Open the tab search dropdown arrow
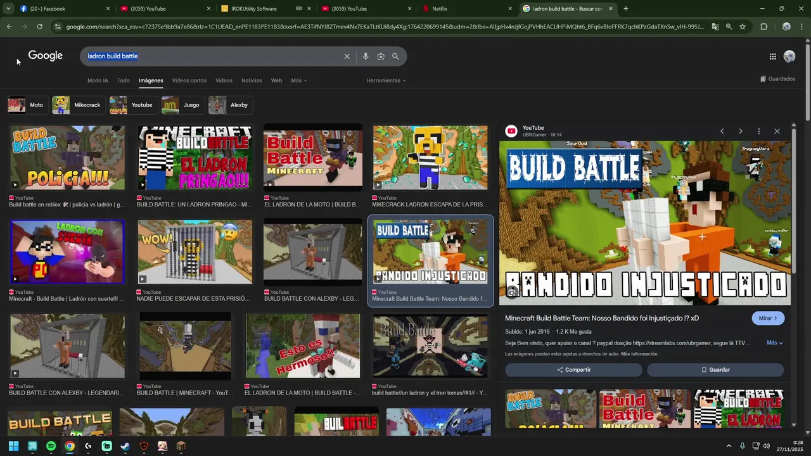Image resolution: width=811 pixels, height=456 pixels. (x=8, y=9)
